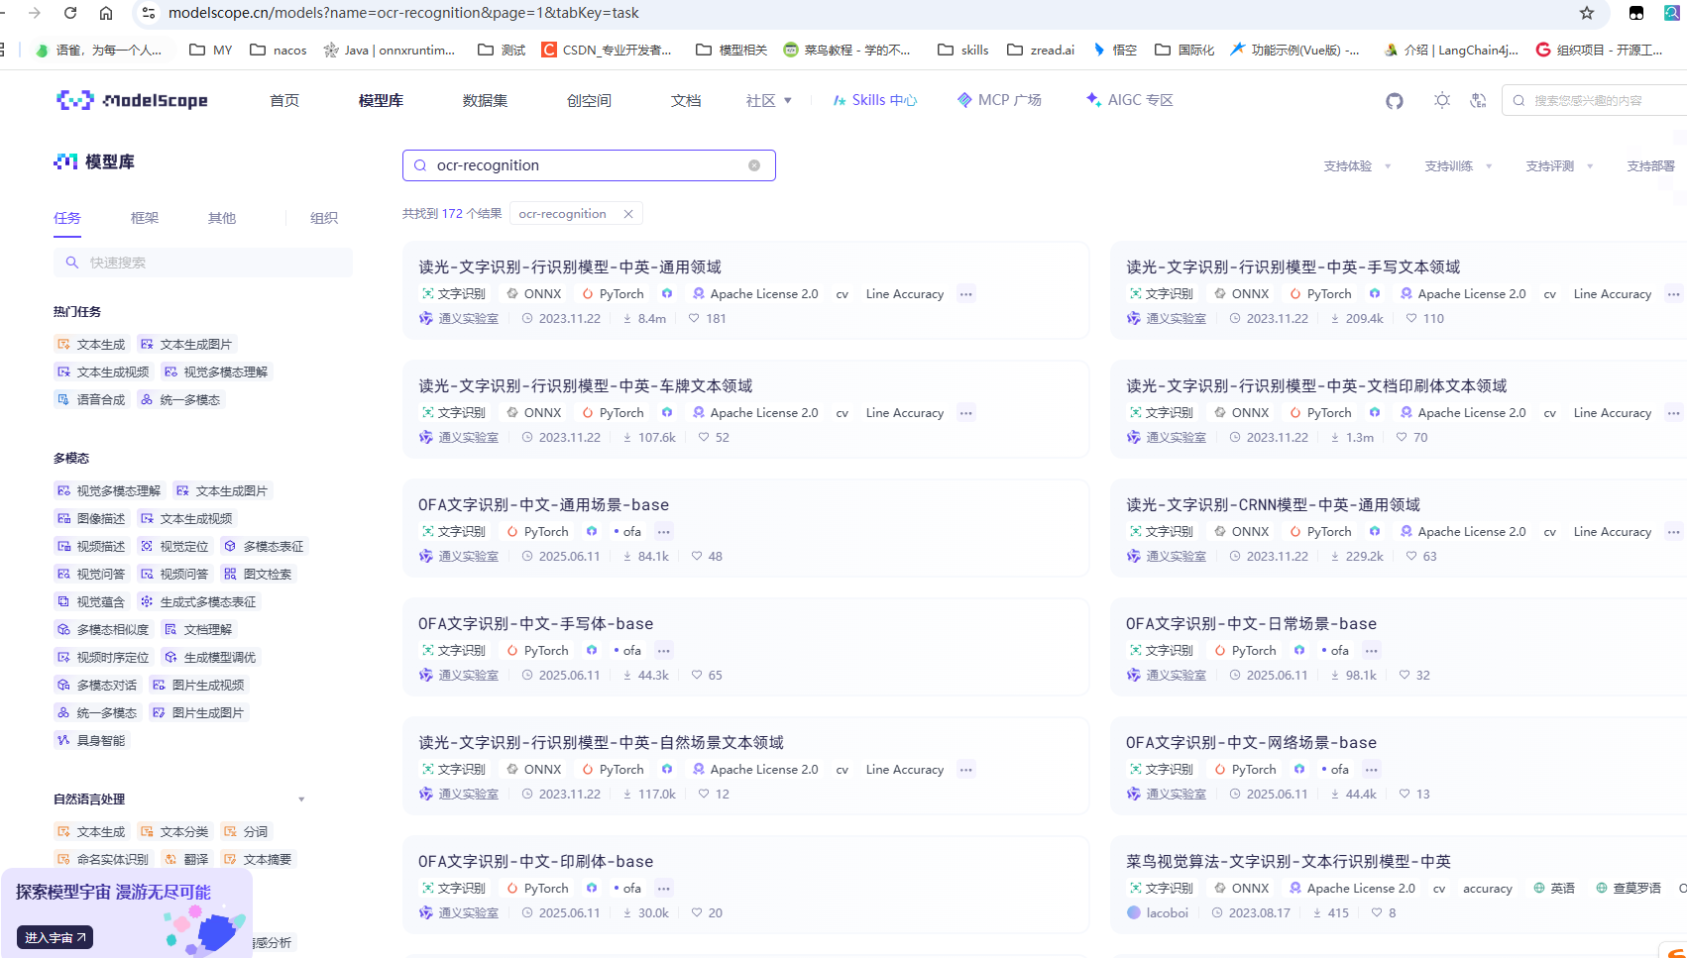This screenshot has width=1687, height=958.
Task: Click the ONNX tag on 菜鸟视觉算法 card
Action: pos(1241,889)
